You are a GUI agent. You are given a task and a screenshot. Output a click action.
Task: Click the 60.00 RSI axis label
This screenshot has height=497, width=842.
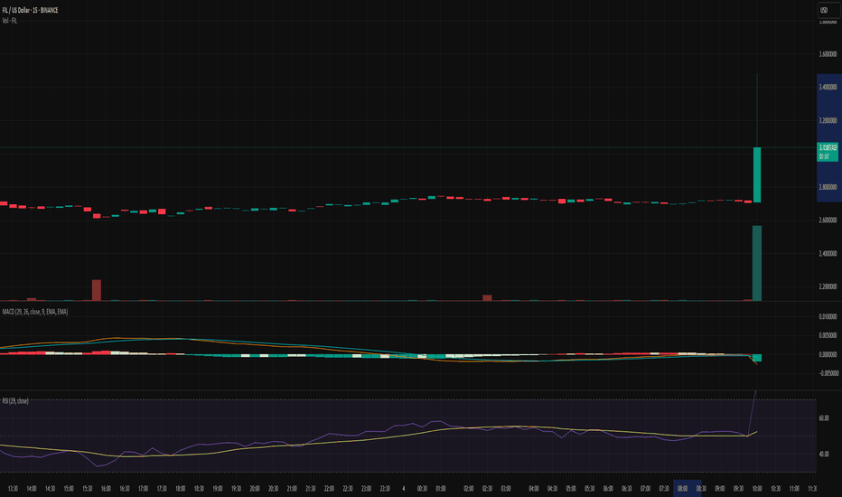(824, 418)
